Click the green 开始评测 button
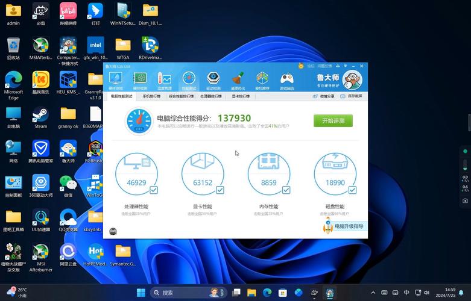Screen dimensions: 471x301 coord(333,120)
